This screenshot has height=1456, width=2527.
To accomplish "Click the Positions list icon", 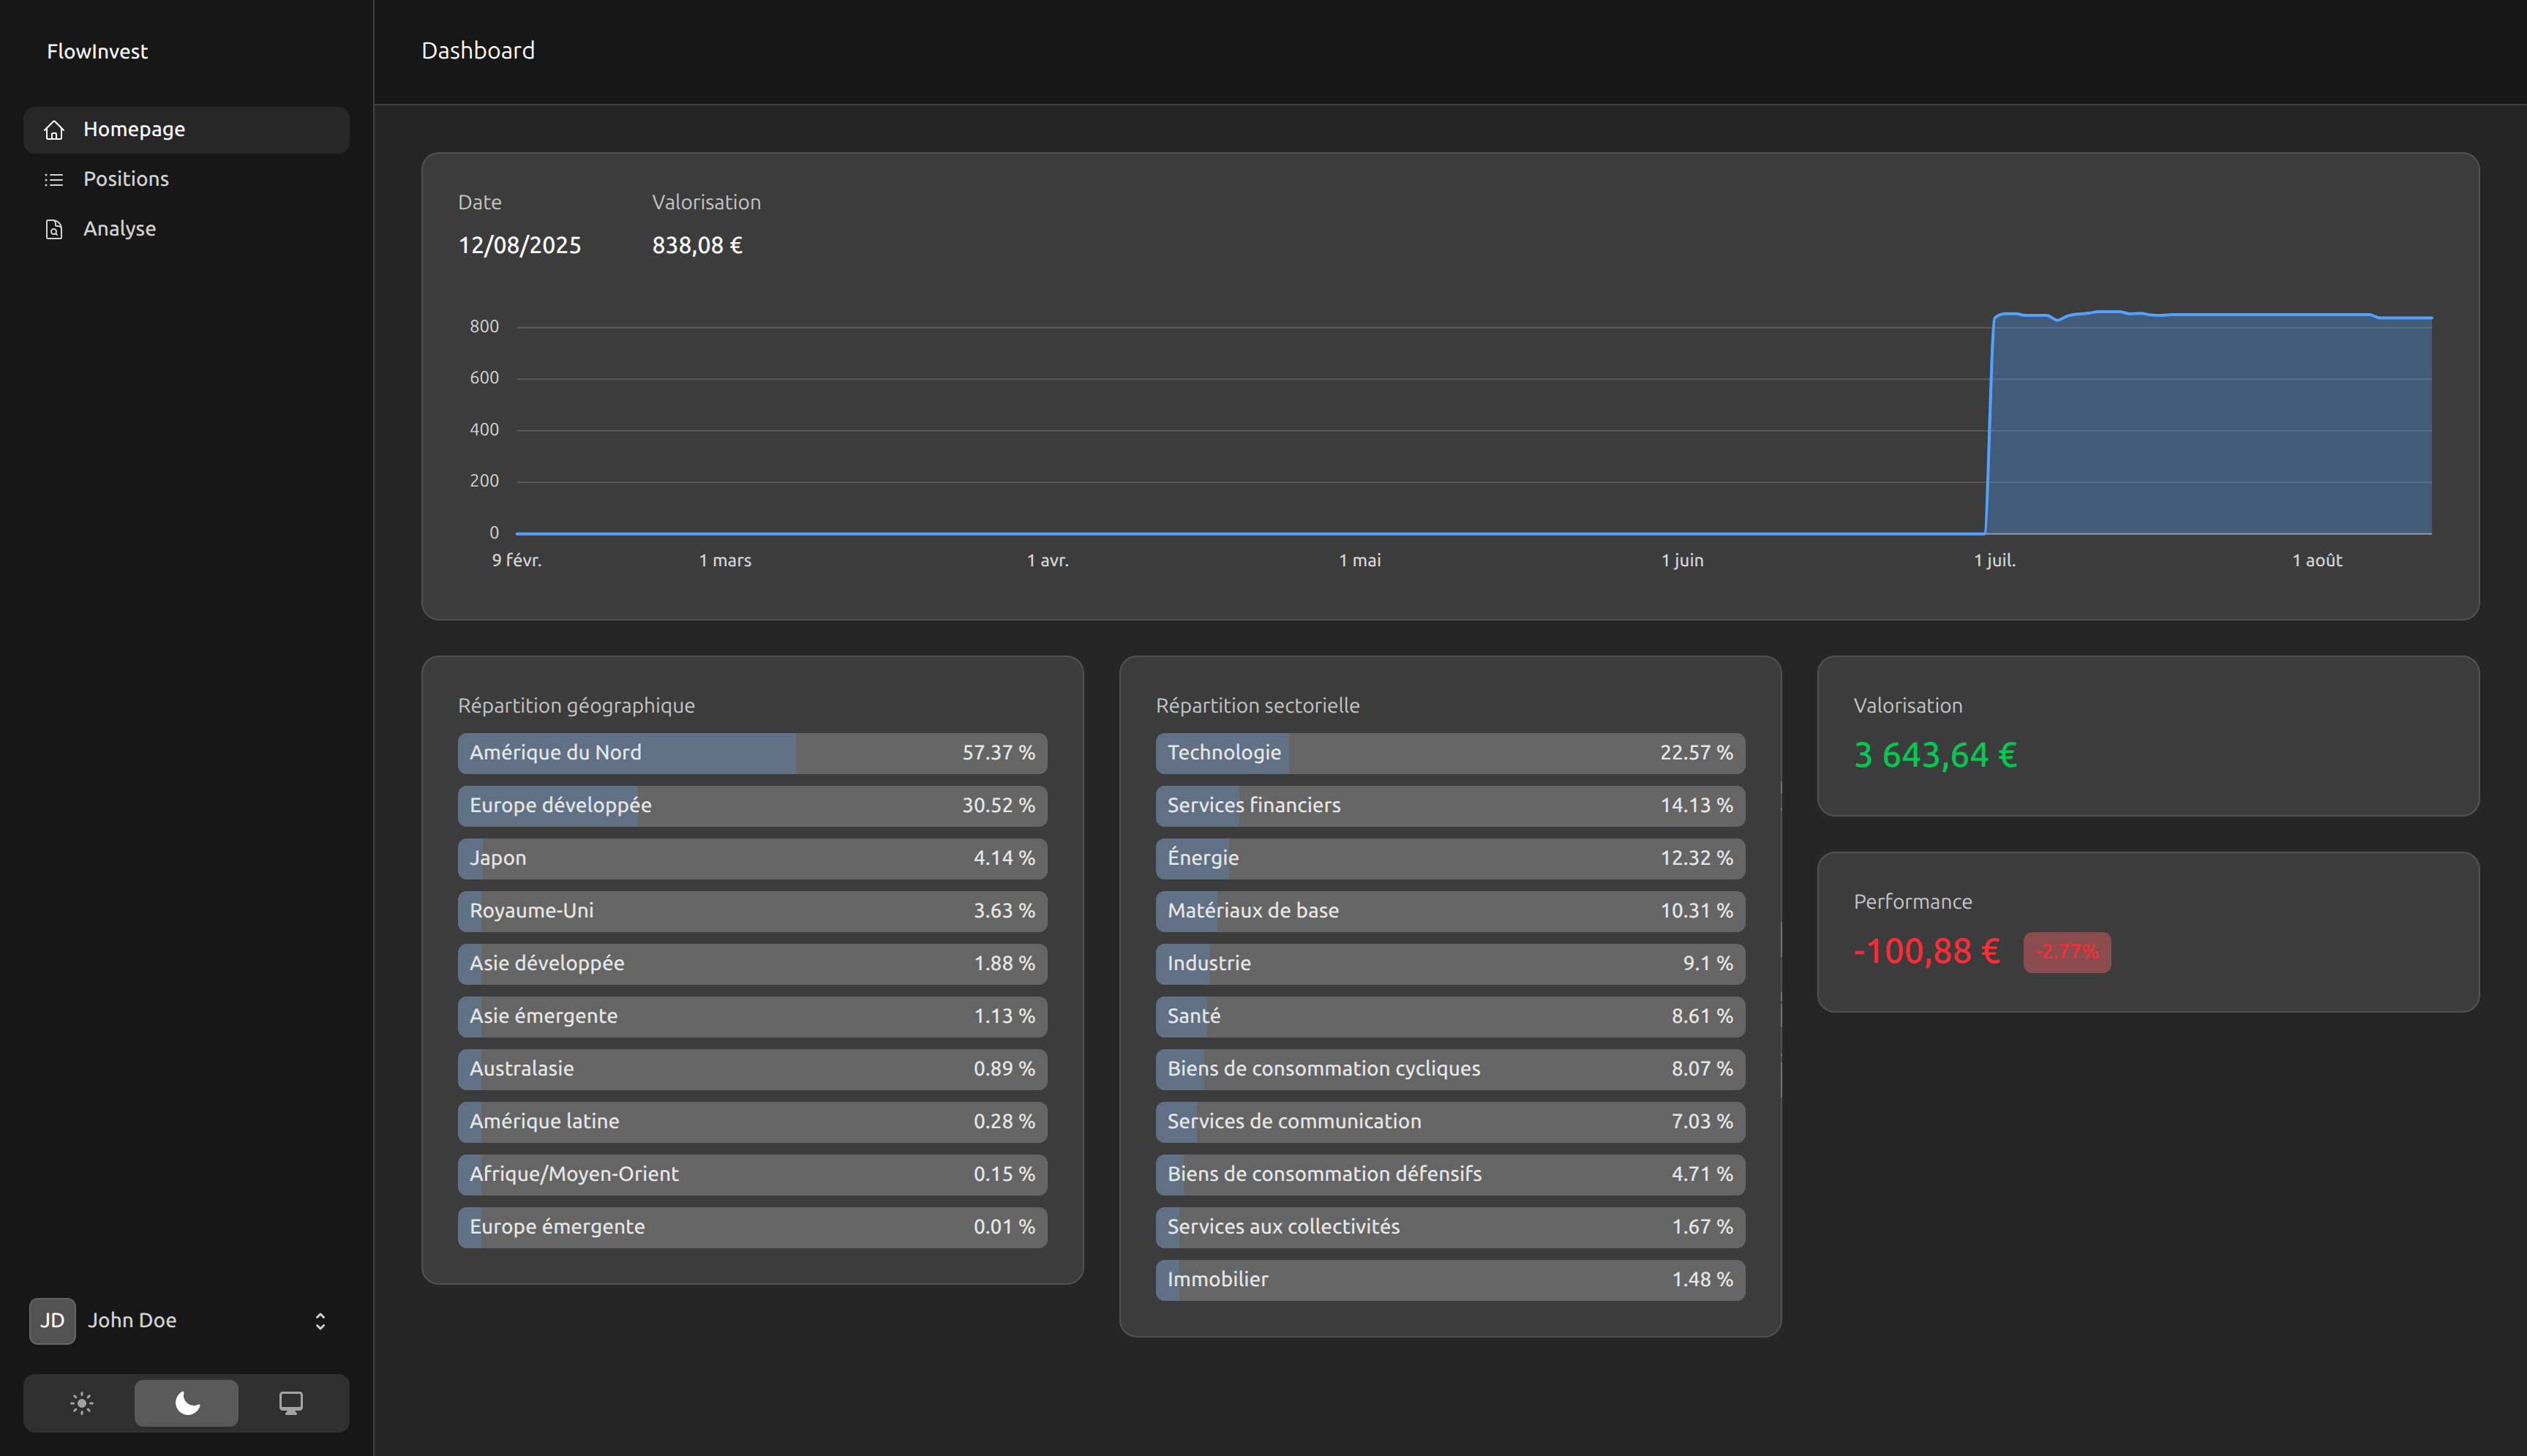I will tap(54, 180).
